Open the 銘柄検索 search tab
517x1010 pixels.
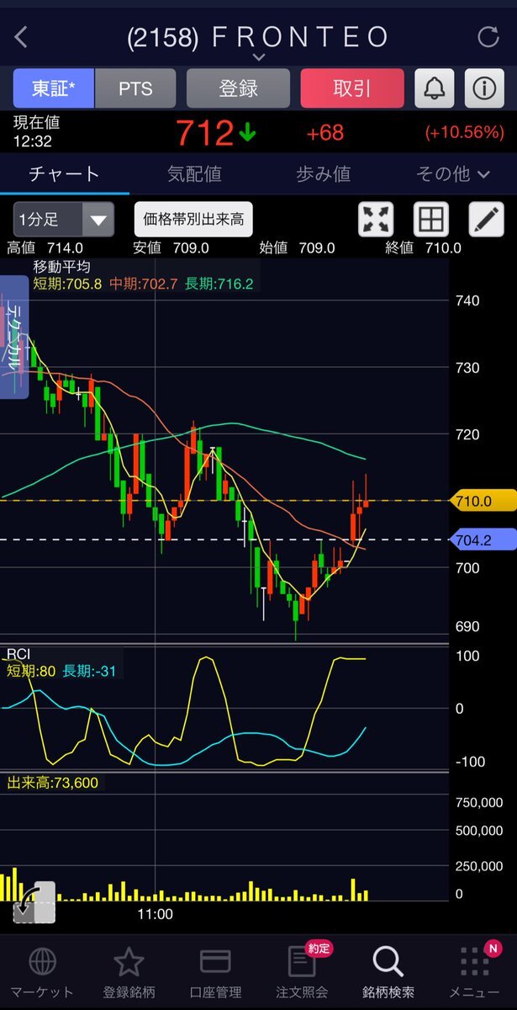[388, 972]
